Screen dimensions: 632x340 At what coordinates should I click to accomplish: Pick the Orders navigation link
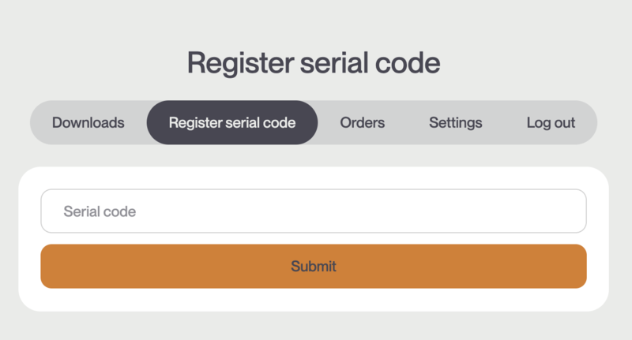(363, 123)
